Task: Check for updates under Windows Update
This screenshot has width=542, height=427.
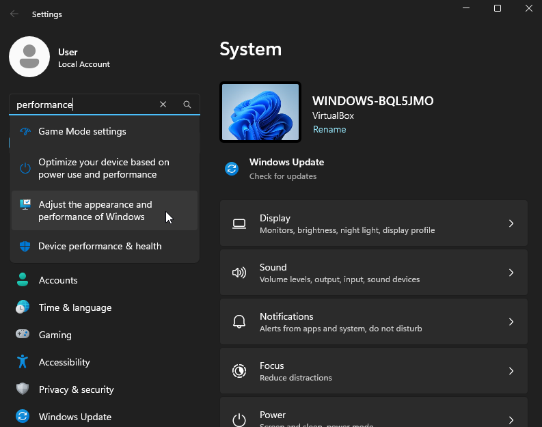Action: click(x=283, y=176)
